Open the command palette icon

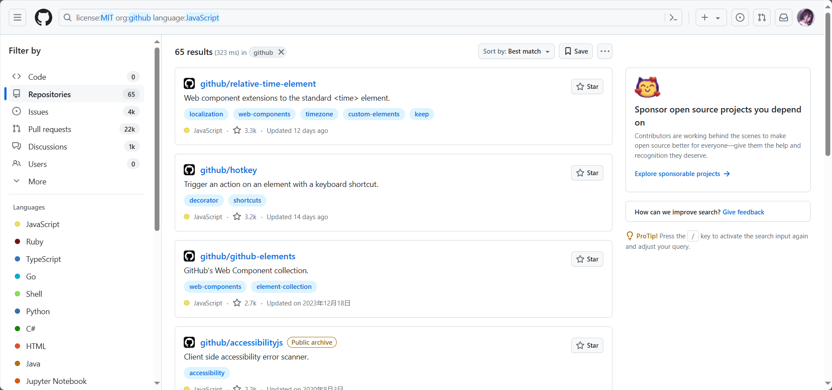[673, 17]
